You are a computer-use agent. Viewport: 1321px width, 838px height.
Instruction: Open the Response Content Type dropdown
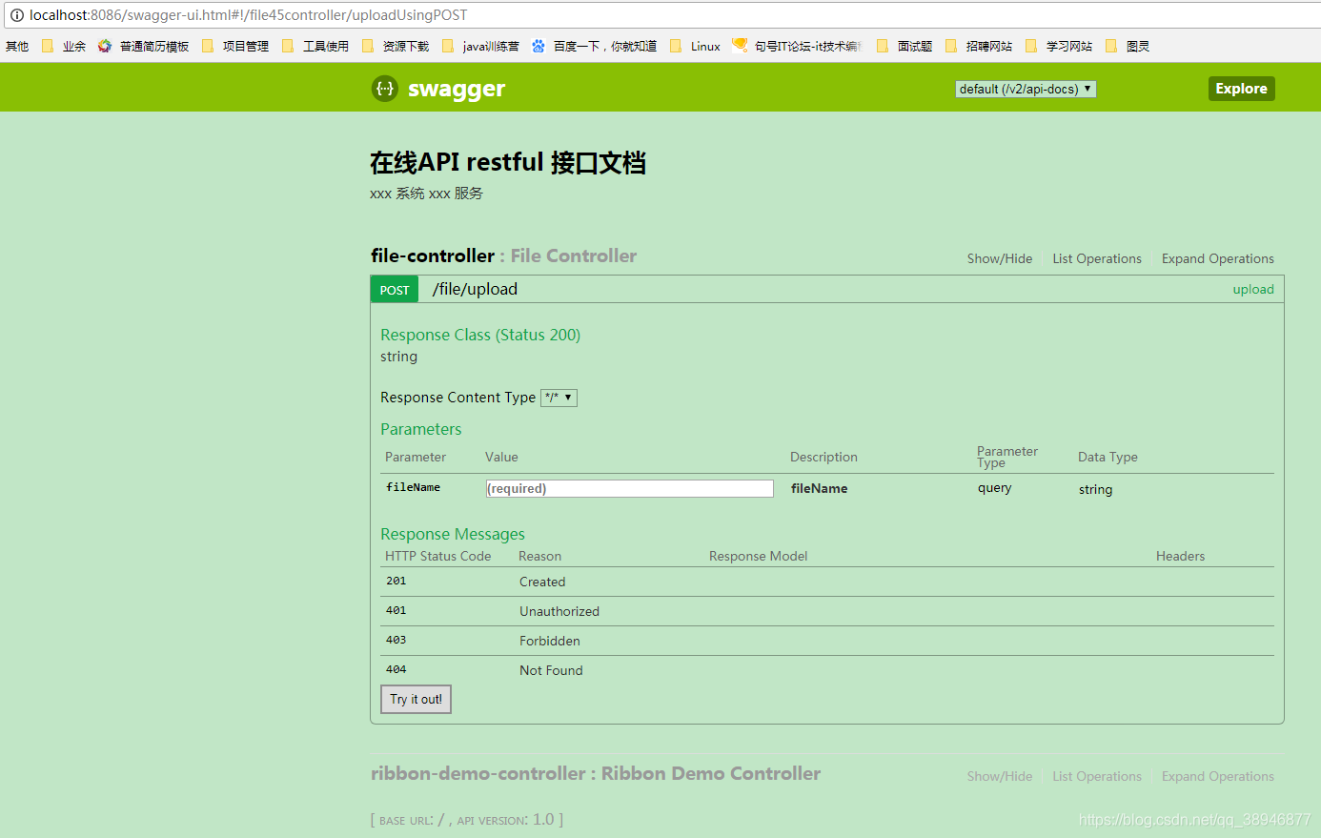(559, 398)
